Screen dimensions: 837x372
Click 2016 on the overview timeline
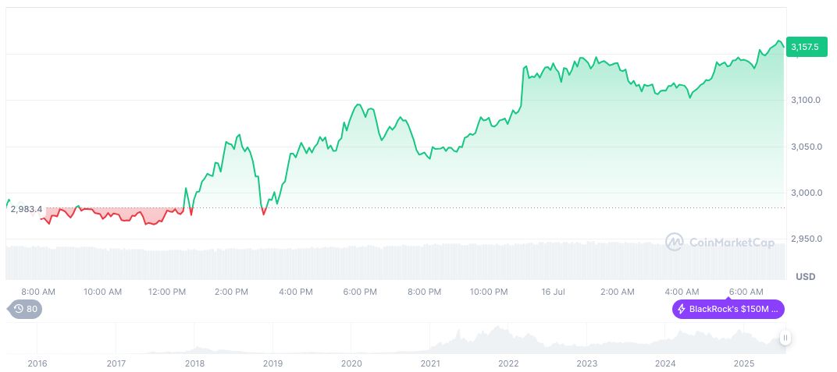[37, 363]
